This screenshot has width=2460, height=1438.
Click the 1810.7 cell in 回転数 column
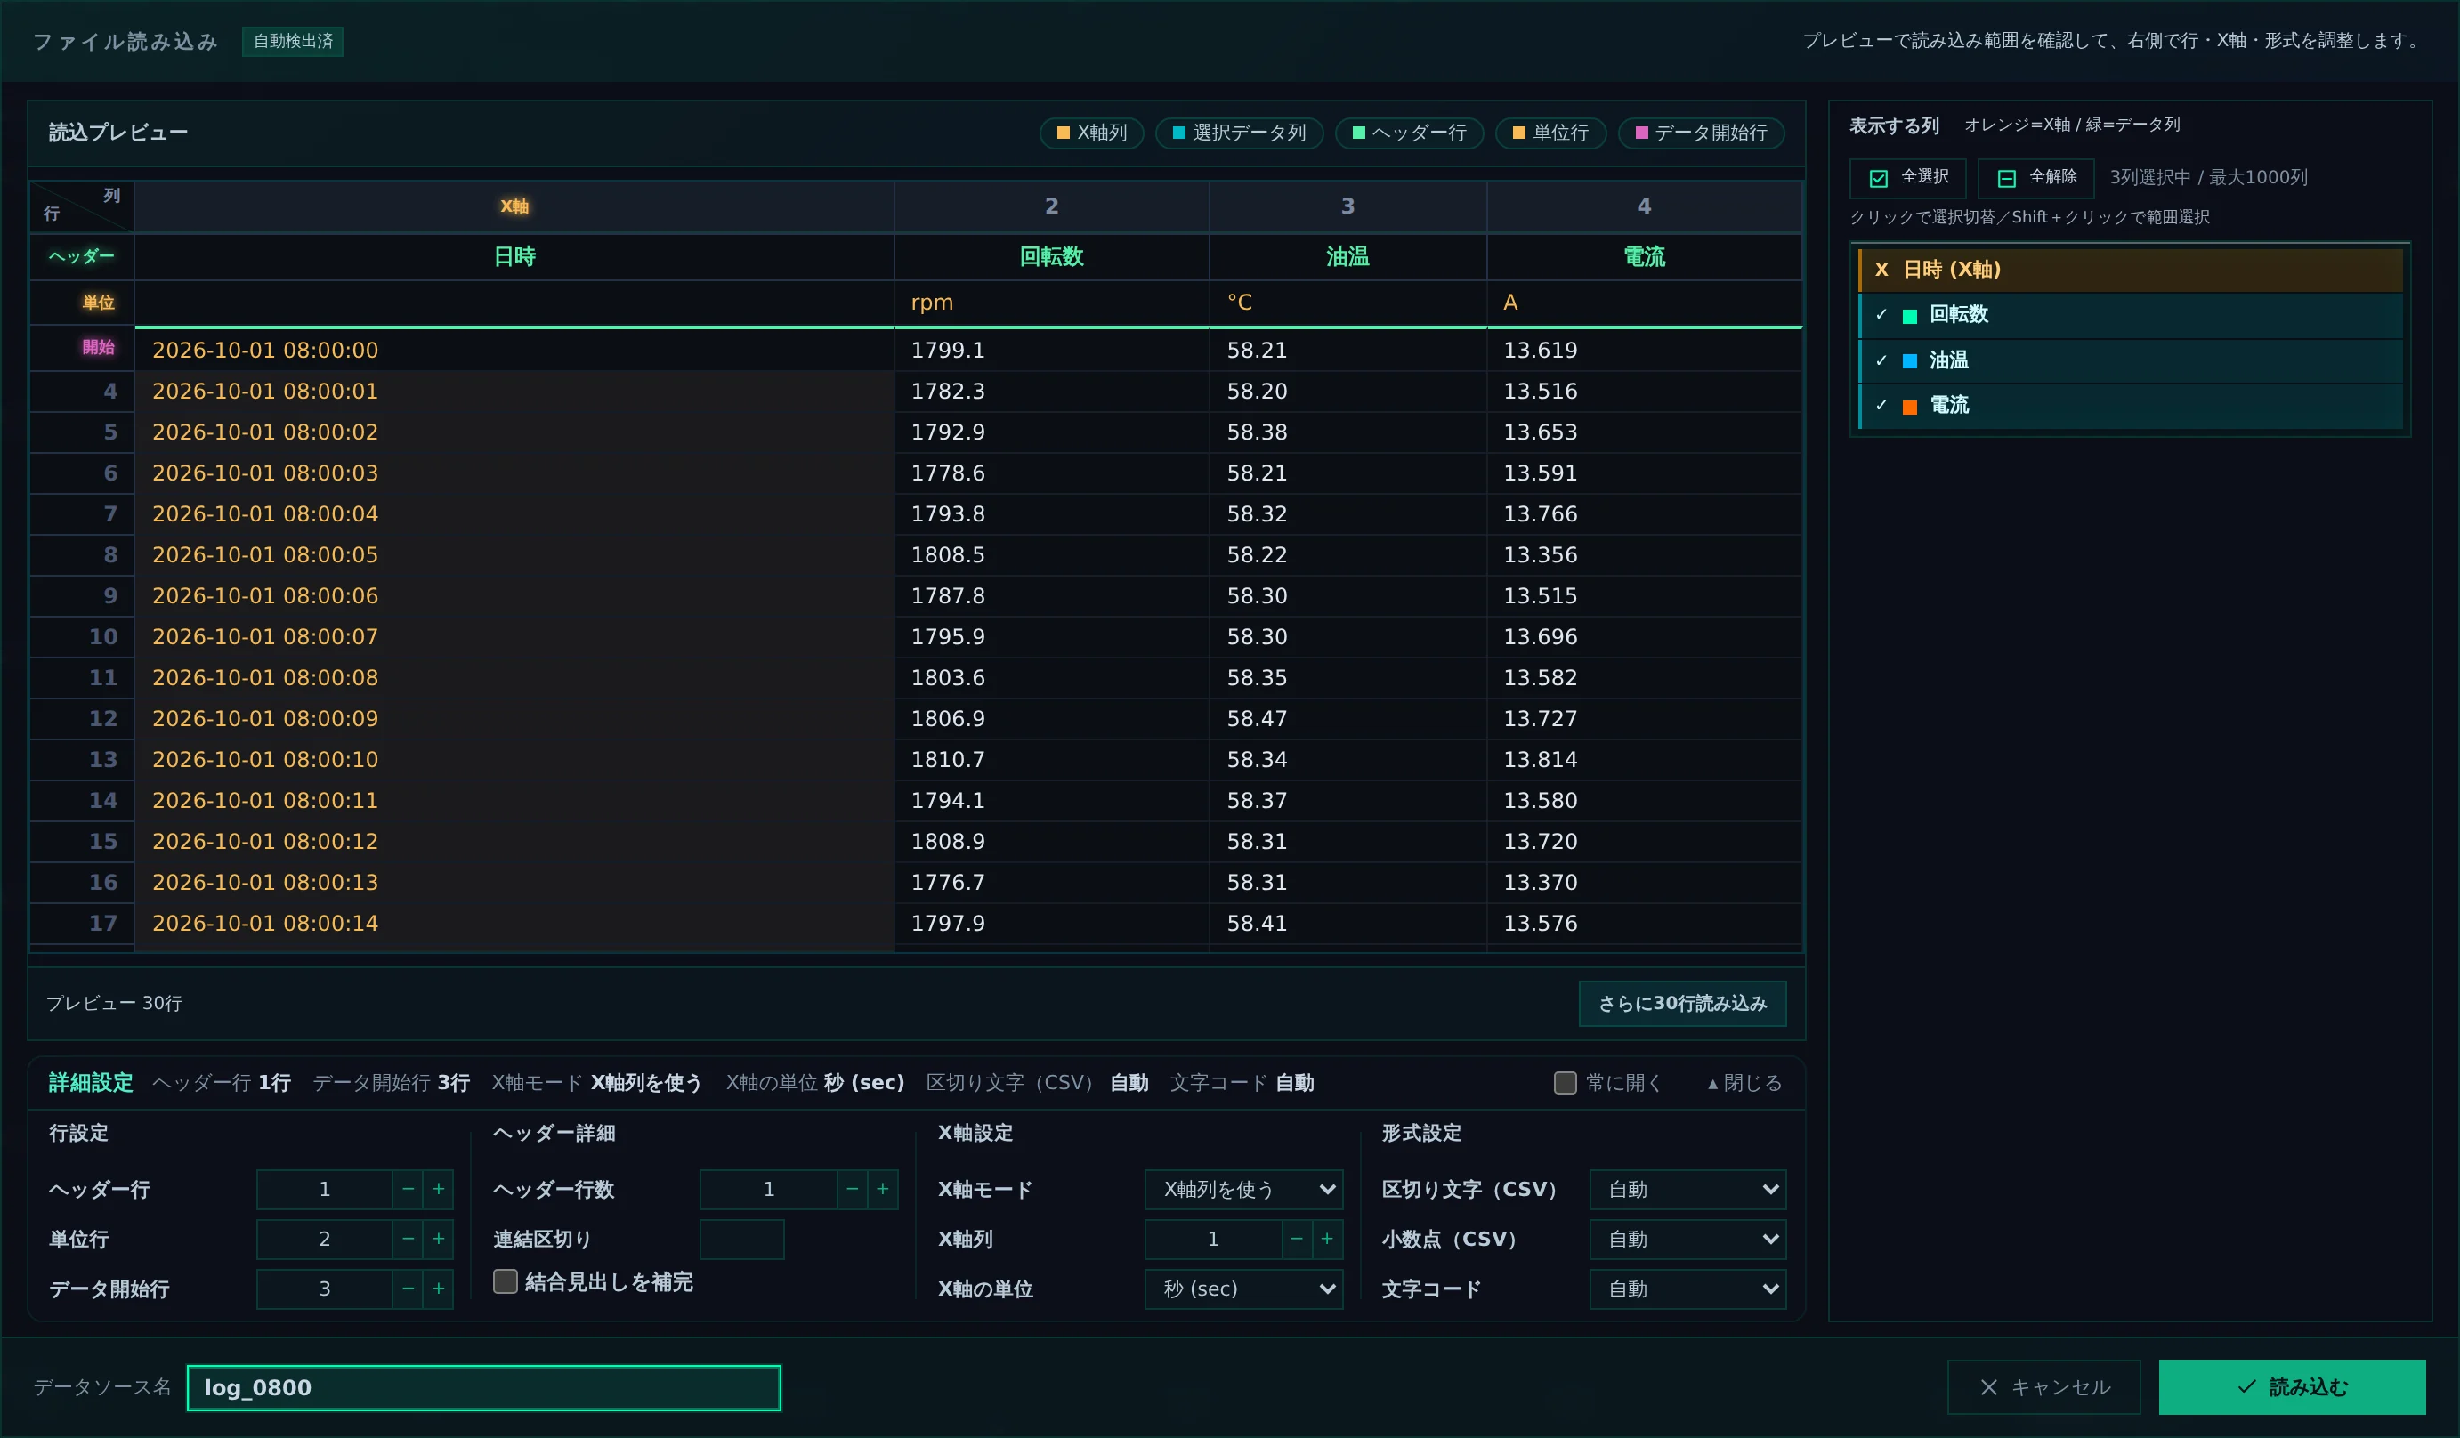pyautogui.click(x=1051, y=760)
